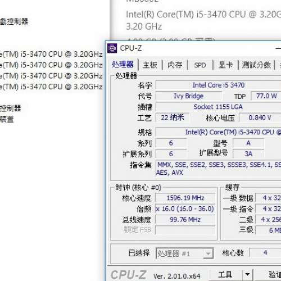
Task: Click the CPU-Z app icon in the title bar
Action: click(112, 48)
